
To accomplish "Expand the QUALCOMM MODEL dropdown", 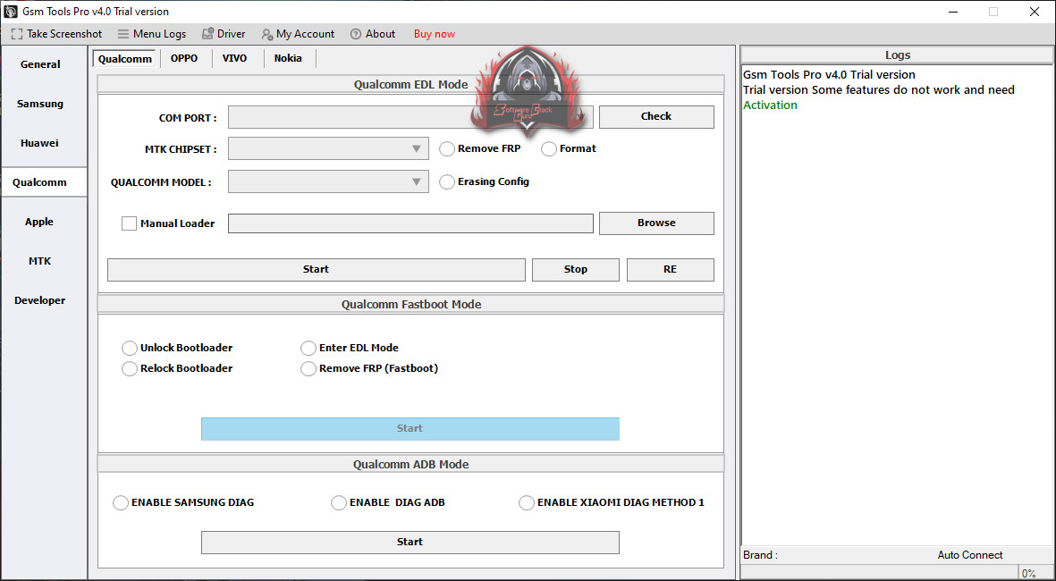I will (328, 181).
